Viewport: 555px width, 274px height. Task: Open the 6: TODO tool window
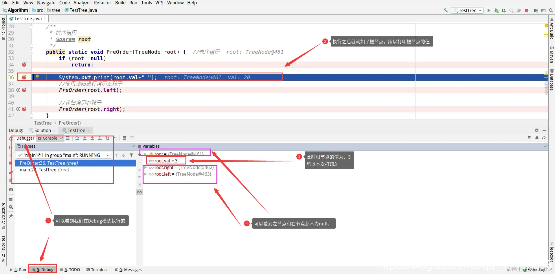(x=70, y=270)
